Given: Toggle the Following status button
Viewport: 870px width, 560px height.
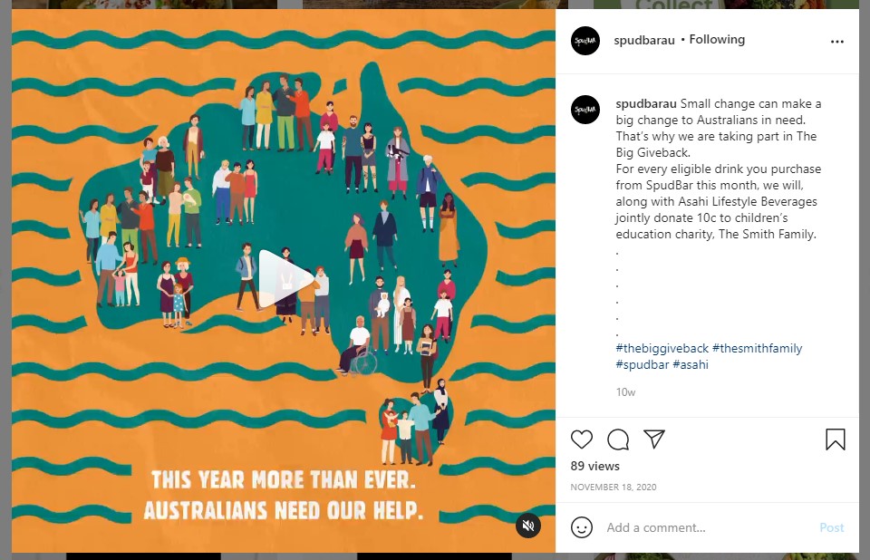Looking at the screenshot, I should (x=717, y=39).
